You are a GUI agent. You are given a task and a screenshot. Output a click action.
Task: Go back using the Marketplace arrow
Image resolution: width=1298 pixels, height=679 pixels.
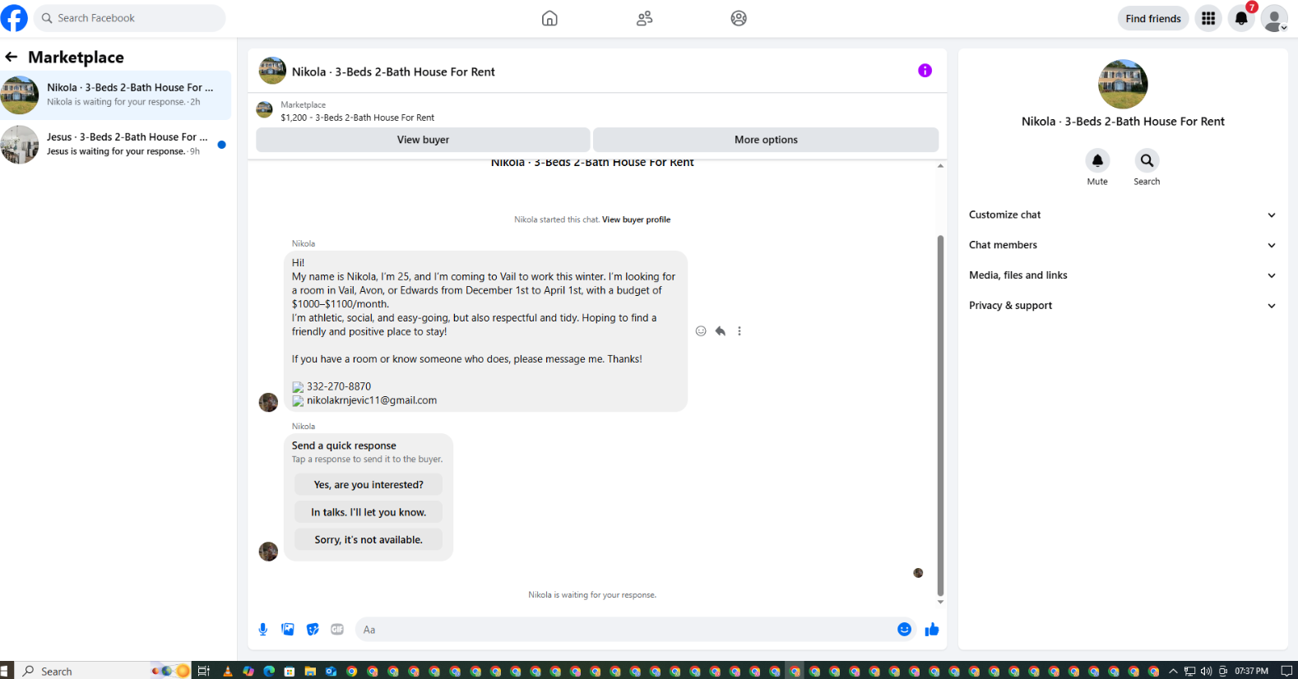tap(12, 57)
